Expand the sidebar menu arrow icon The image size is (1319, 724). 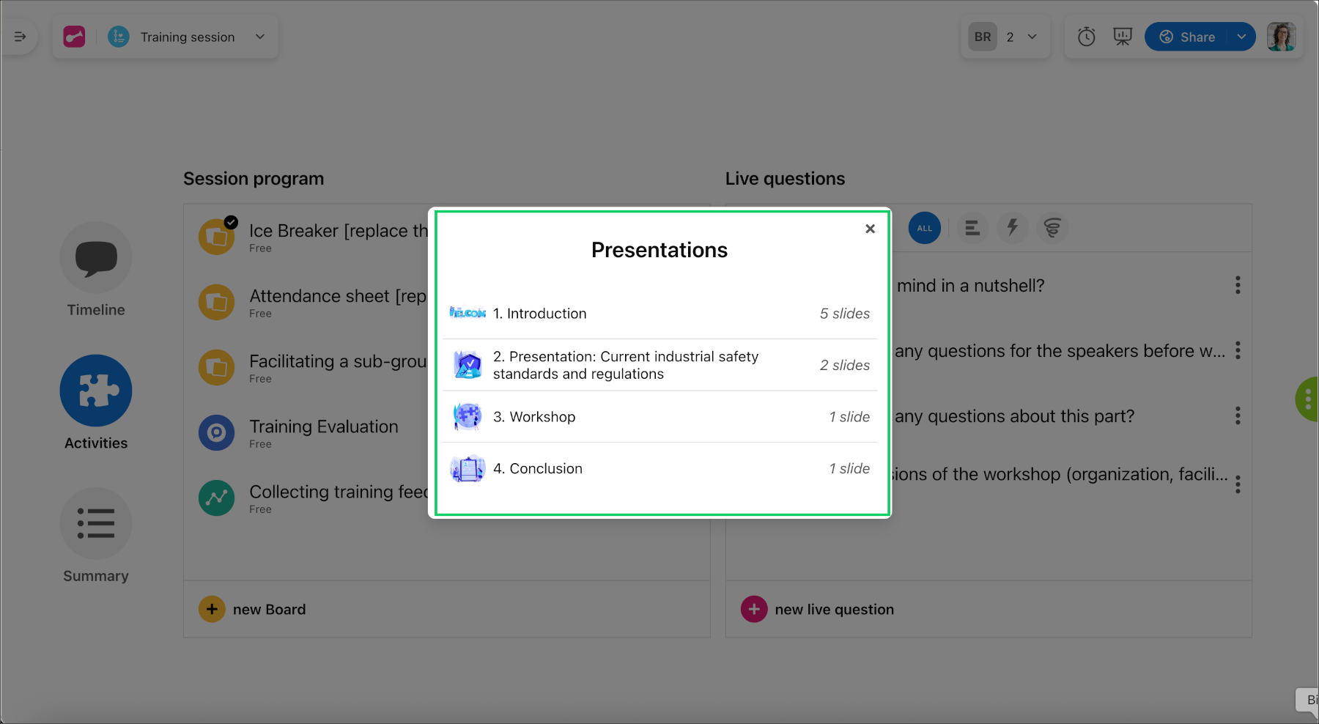click(20, 37)
